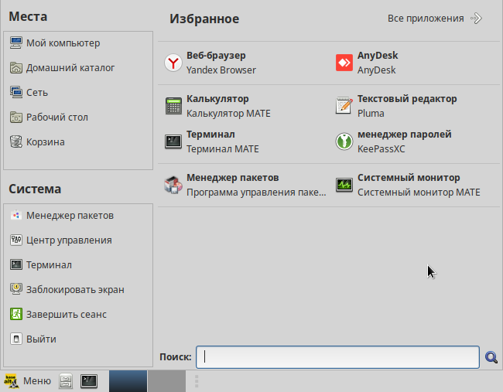This screenshot has height=392, width=503.
Task: Open the Yandex Browser icon in favorites
Action: pos(173,63)
